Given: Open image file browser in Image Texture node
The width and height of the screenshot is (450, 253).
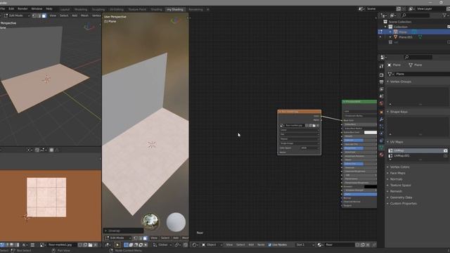Looking at the screenshot, I should click(314, 126).
